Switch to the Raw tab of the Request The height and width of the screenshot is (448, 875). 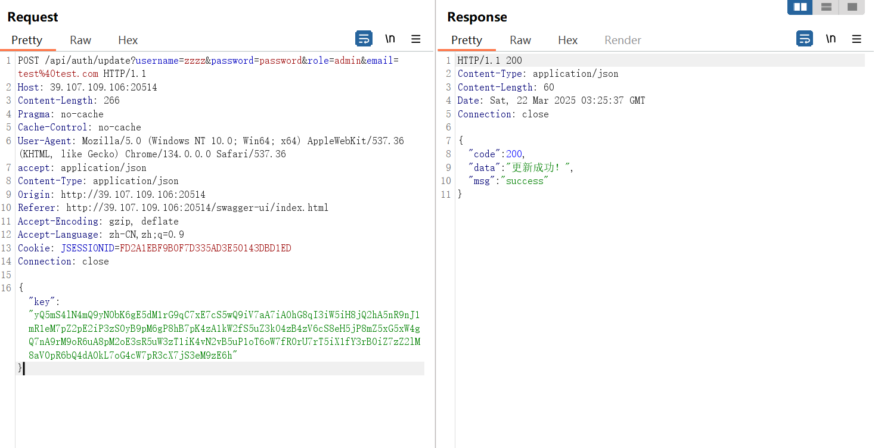click(x=80, y=40)
